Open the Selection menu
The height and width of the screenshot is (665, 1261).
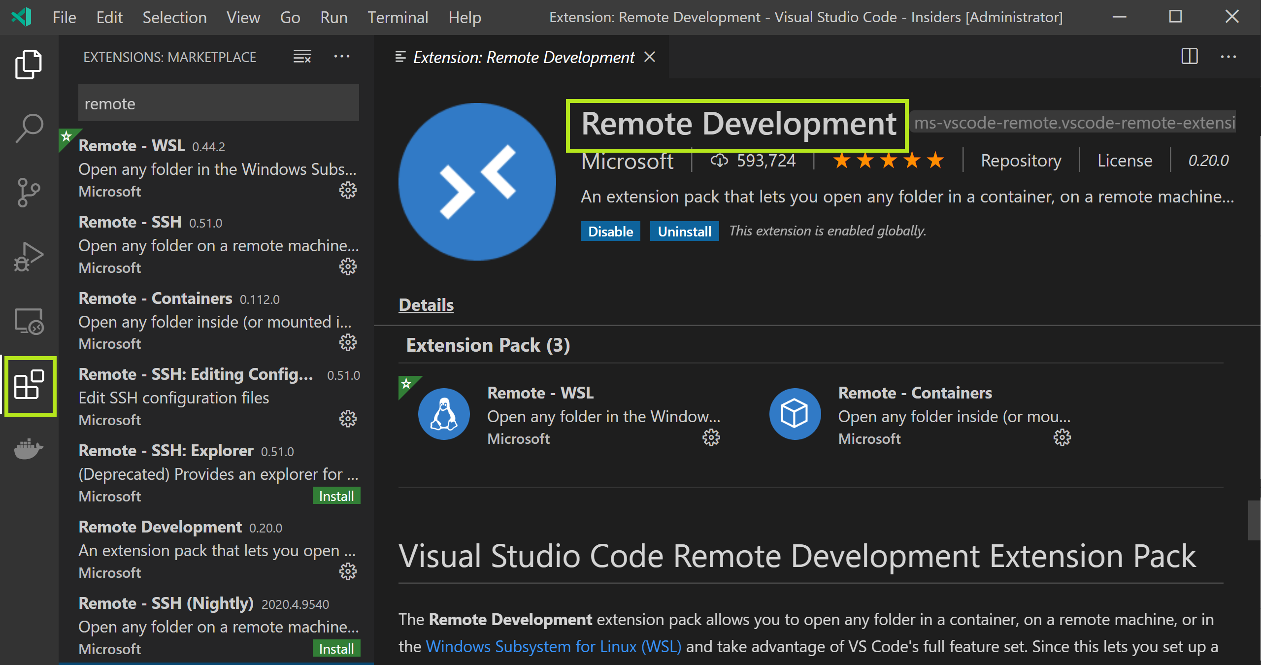tap(174, 18)
